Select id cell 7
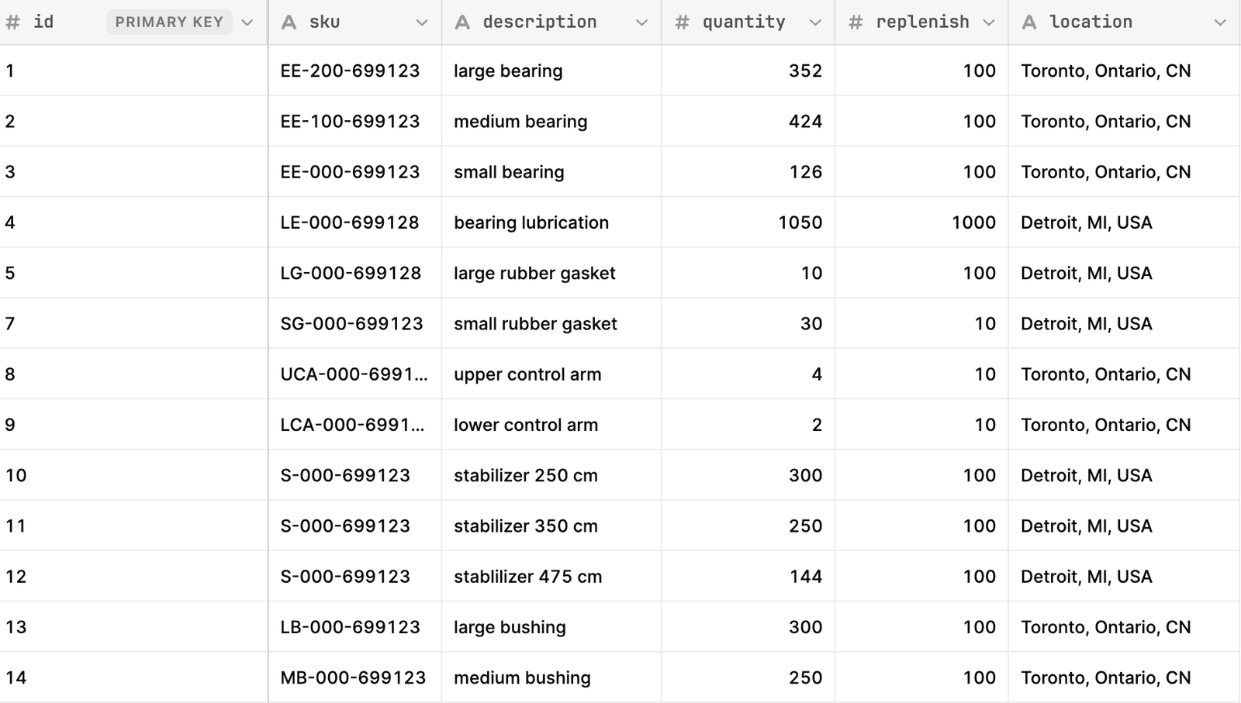This screenshot has width=1241, height=703. click(133, 323)
